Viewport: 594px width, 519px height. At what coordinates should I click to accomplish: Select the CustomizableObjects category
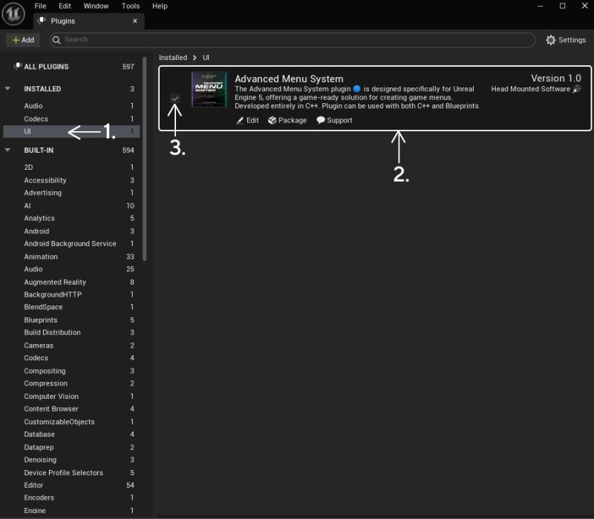point(71,421)
